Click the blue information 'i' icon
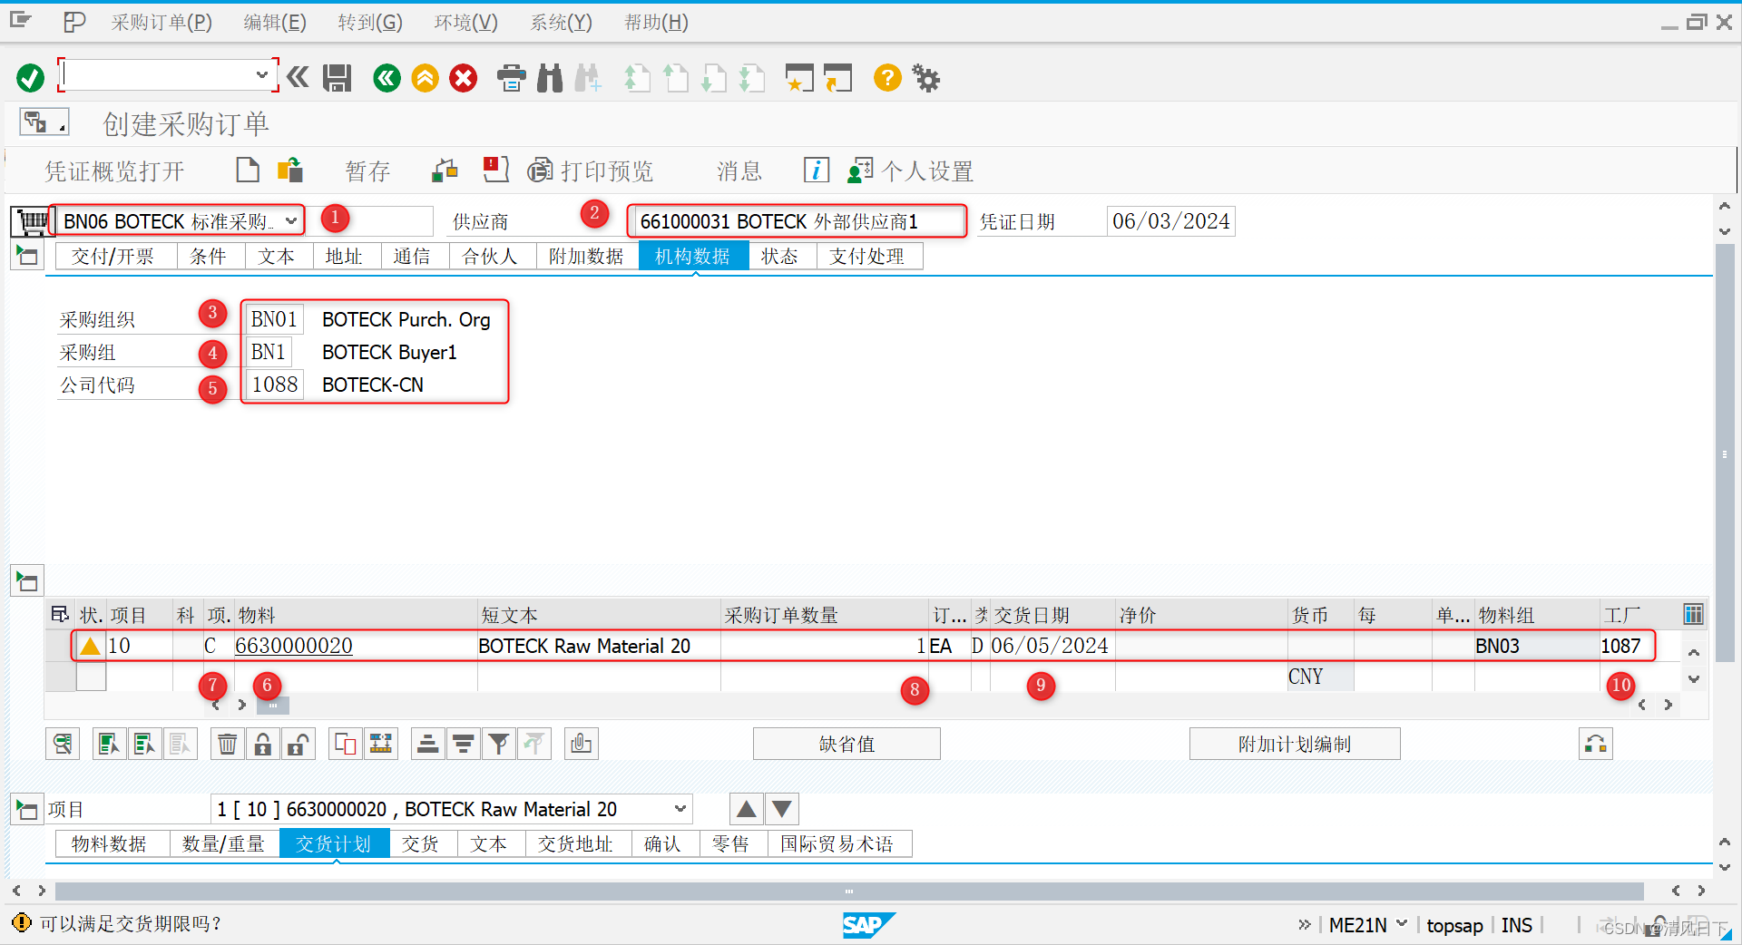 coord(816,170)
